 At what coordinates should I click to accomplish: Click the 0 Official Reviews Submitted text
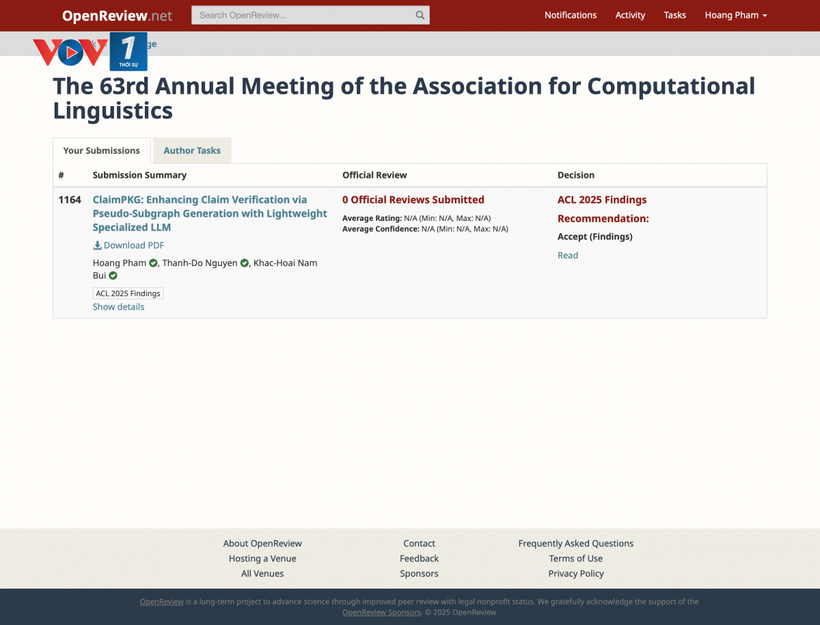click(413, 200)
